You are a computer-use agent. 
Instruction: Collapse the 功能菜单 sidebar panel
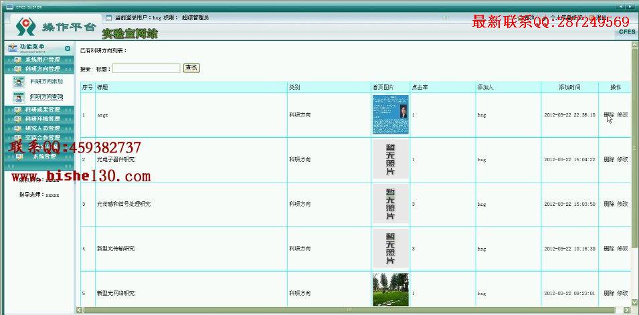(x=68, y=49)
